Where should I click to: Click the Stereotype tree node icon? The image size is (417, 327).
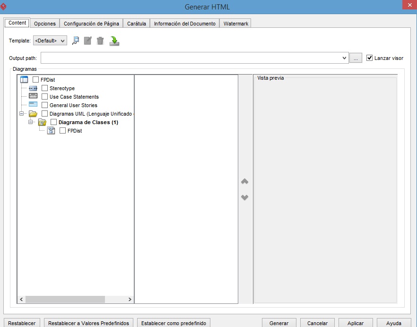coord(33,88)
